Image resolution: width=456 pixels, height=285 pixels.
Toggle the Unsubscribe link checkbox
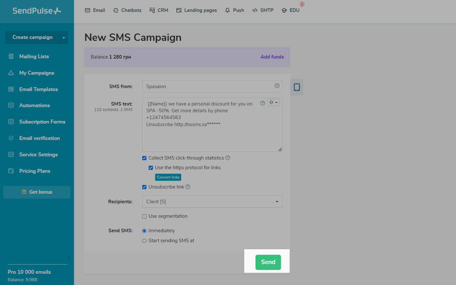[144, 187]
